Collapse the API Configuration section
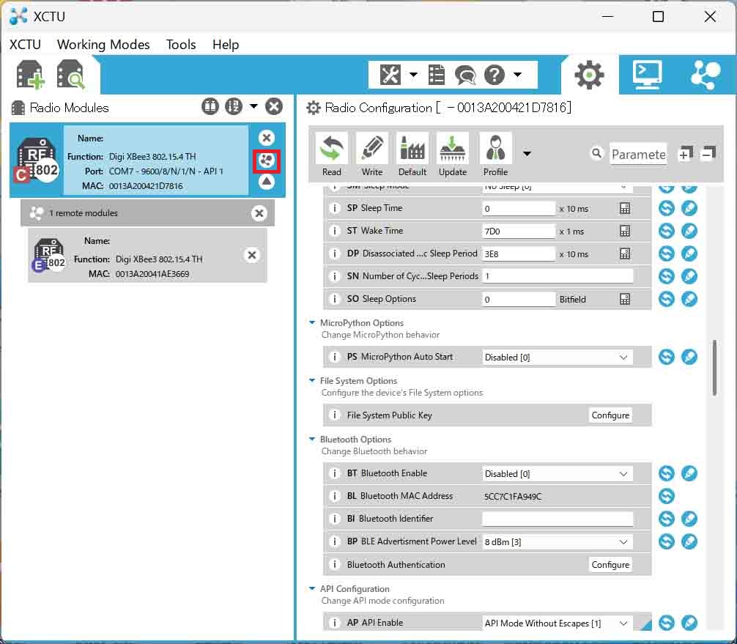Screen dimensions: 737x644 click(311, 588)
